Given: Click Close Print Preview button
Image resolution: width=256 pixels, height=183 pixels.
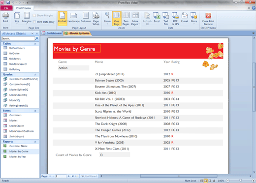Looking at the screenshot, I should tap(208, 19).
